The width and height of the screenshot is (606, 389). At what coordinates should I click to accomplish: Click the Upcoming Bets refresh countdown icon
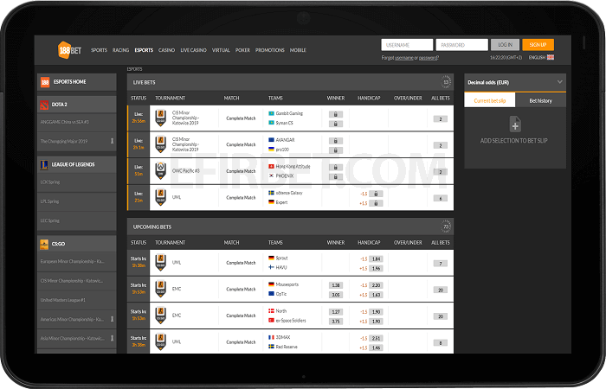(446, 226)
